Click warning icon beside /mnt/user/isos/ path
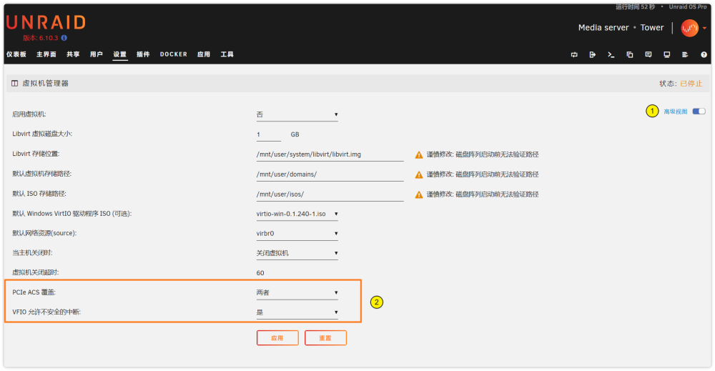 click(x=418, y=194)
